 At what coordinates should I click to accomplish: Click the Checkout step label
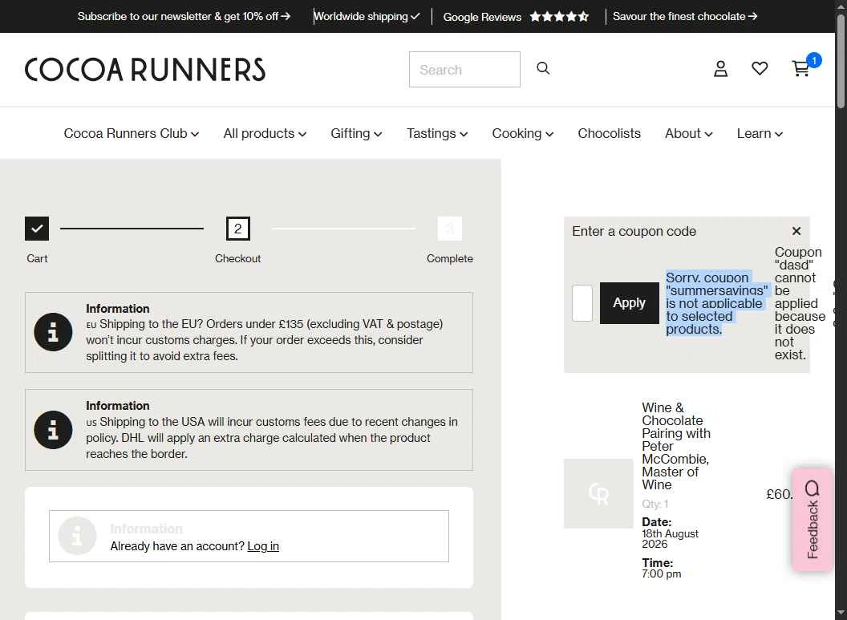click(x=237, y=259)
